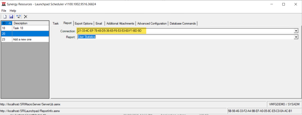This screenshot has height=115, width=302.
Task: Select the Report tab
Action: tap(67, 23)
